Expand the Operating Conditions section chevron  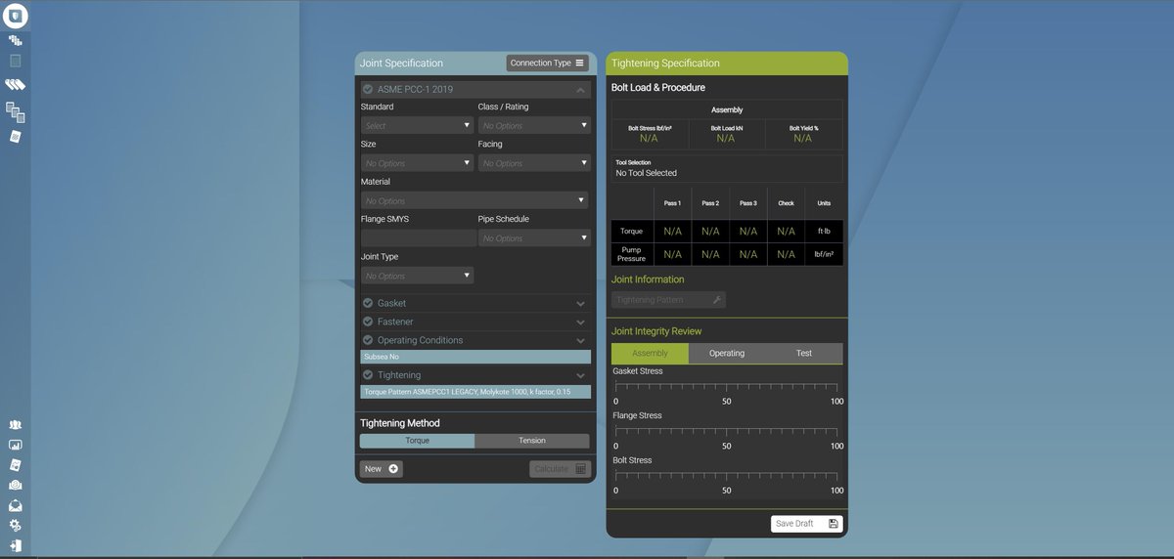(x=580, y=341)
